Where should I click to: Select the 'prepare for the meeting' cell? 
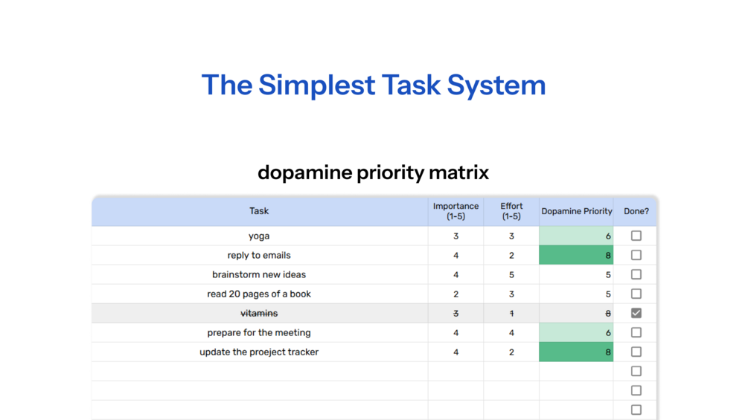(260, 332)
